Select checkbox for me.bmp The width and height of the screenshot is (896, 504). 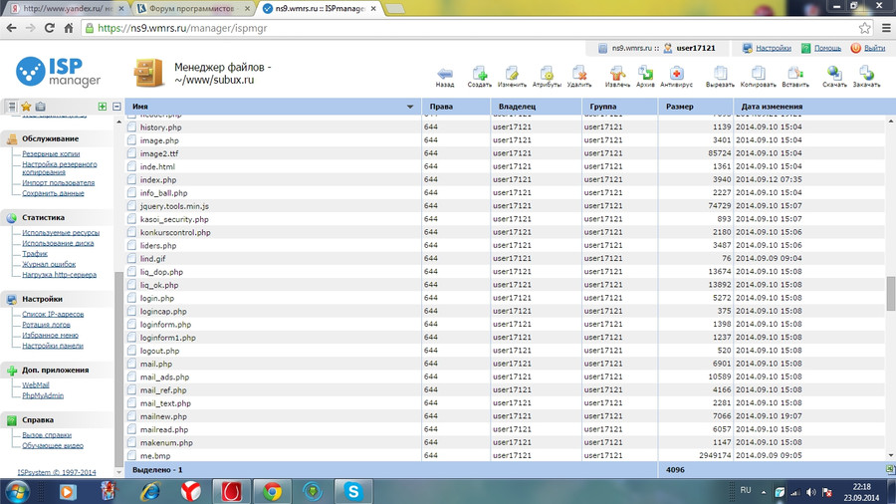click(x=132, y=455)
